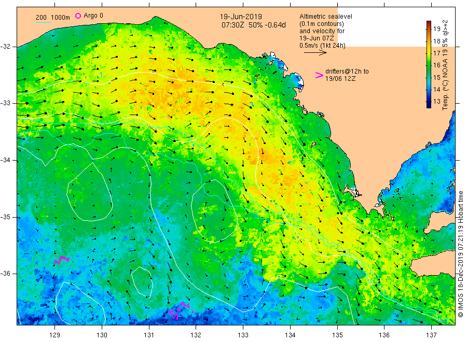Click the date label 19-Jun-2019

tap(241, 17)
